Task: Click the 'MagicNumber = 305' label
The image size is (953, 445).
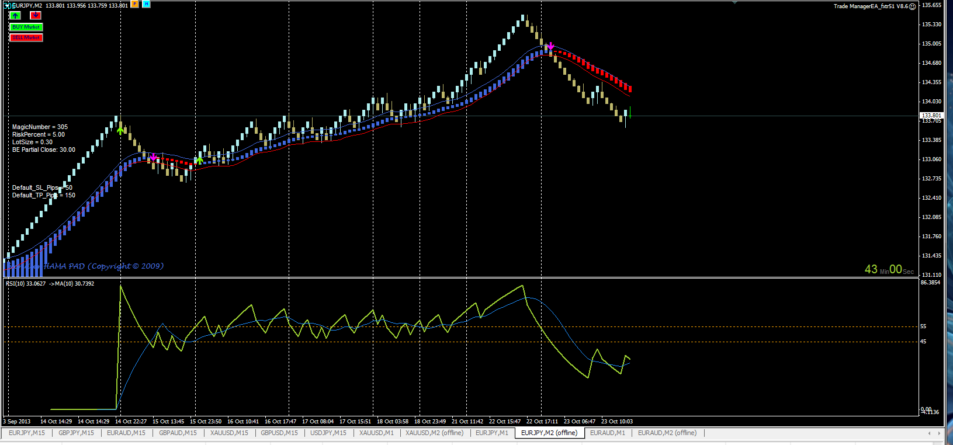Action: point(40,127)
